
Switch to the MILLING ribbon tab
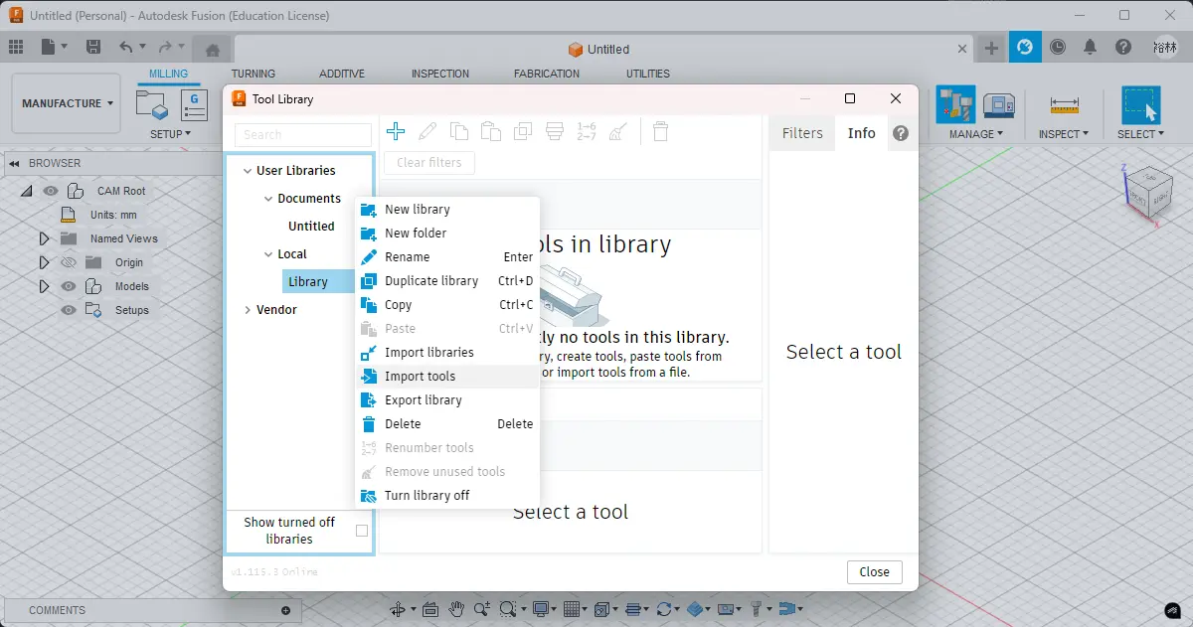click(x=168, y=74)
